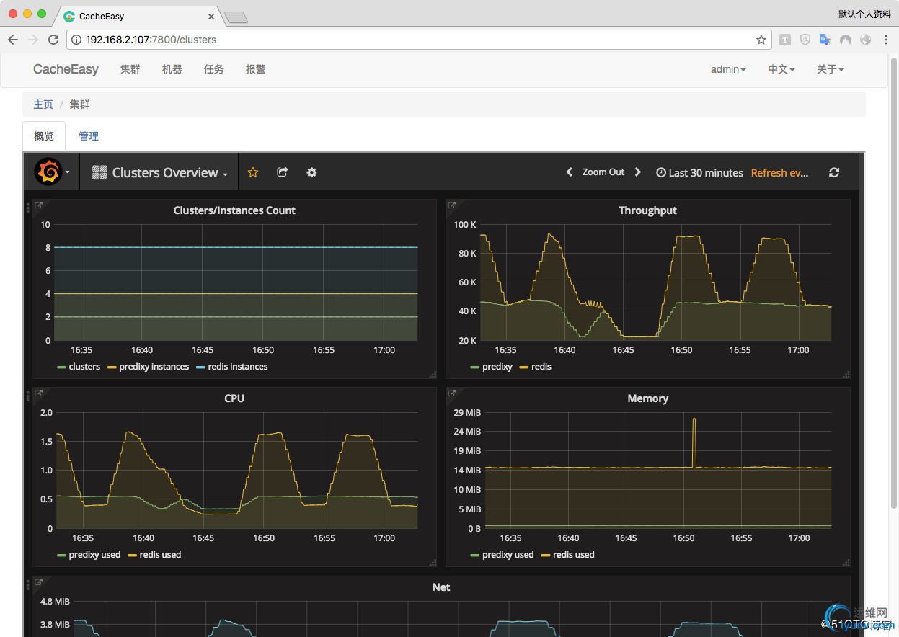
Task: Open CPU panel external link icon
Action: (39, 393)
